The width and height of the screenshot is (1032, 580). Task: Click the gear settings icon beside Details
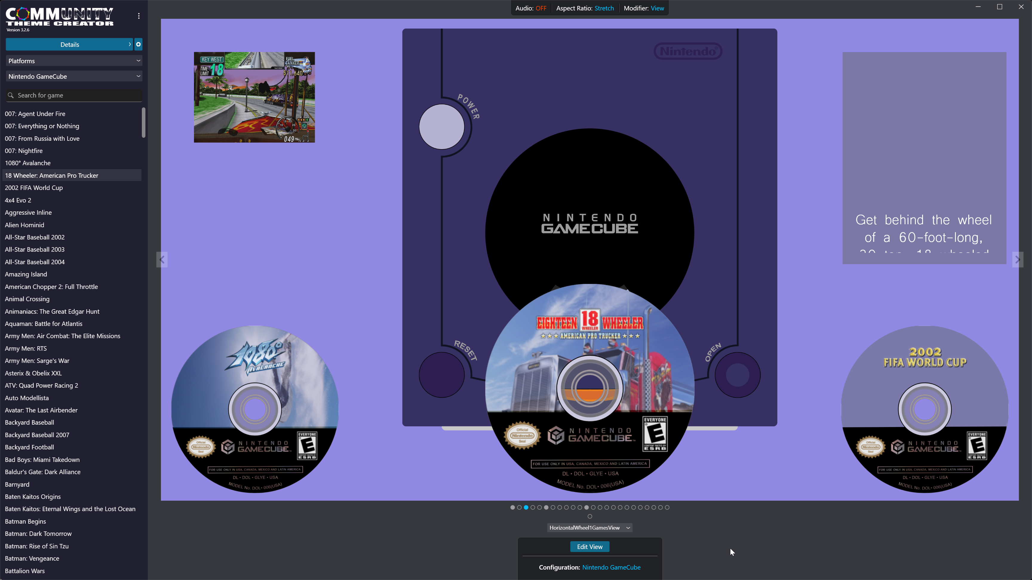[x=138, y=44]
